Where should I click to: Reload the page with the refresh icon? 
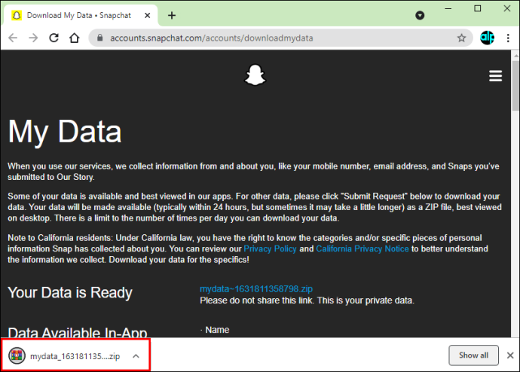click(54, 38)
